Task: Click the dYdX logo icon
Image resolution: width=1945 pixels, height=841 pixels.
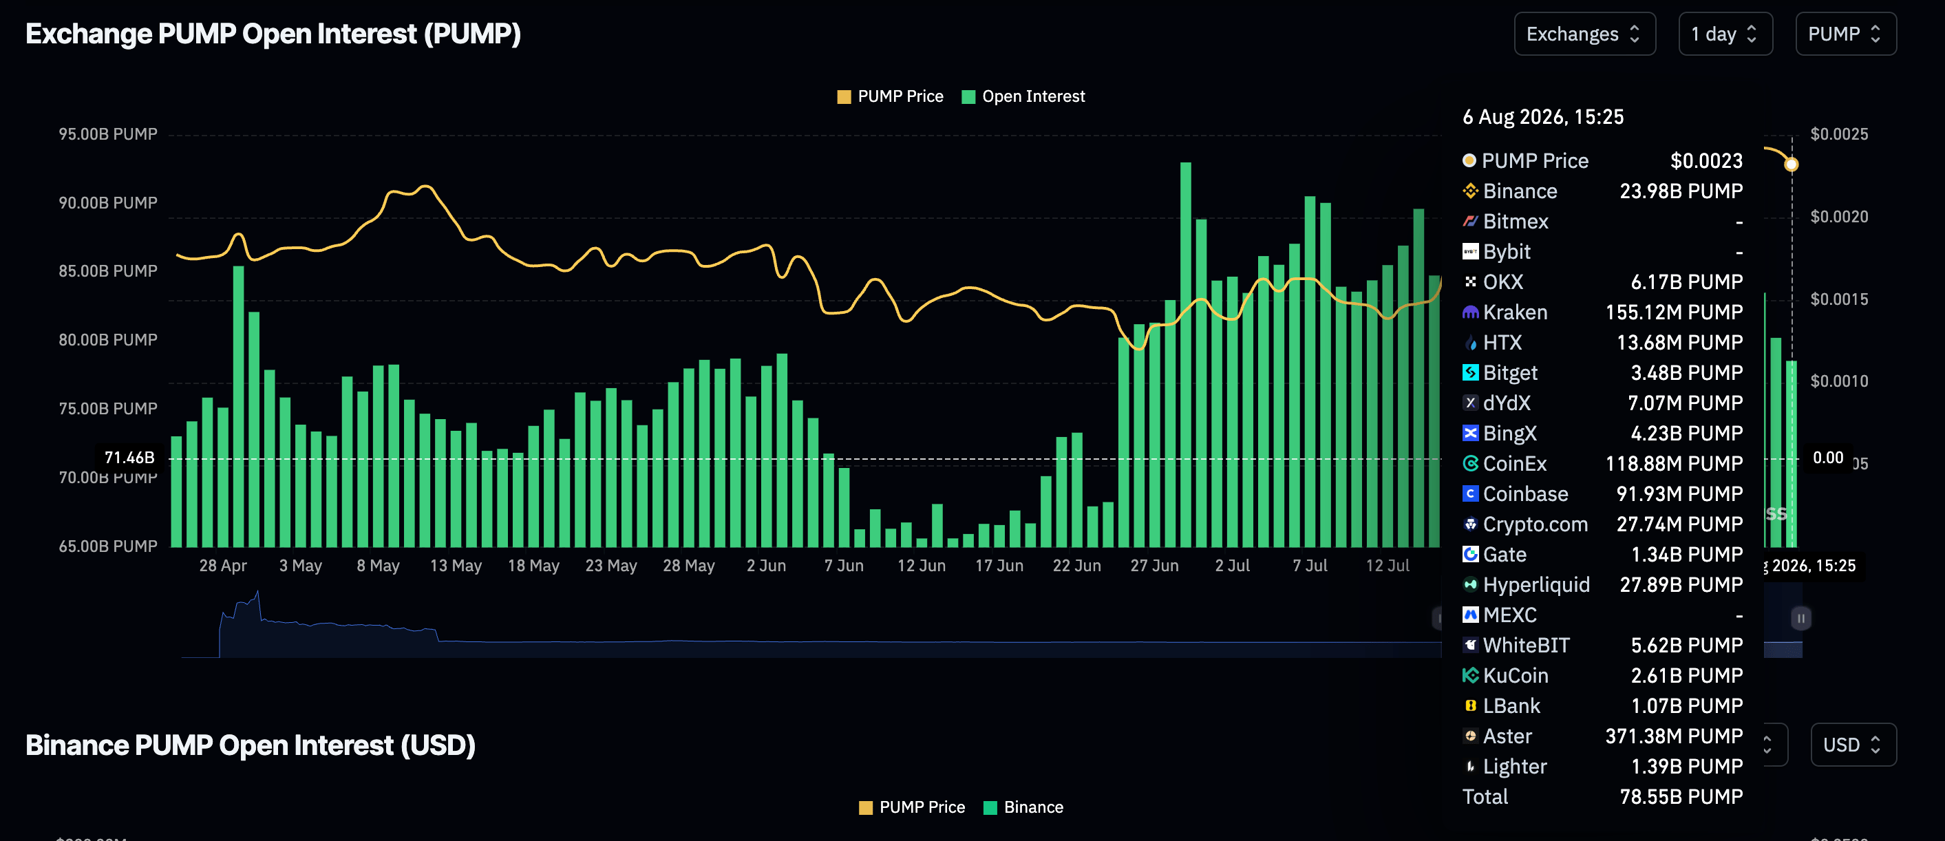Action: [1470, 403]
